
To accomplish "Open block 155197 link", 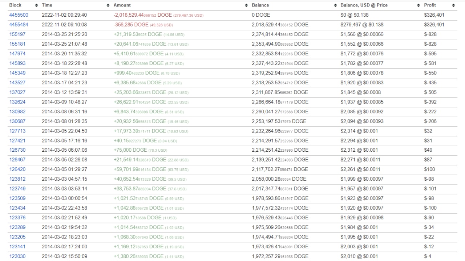I will [x=17, y=34].
